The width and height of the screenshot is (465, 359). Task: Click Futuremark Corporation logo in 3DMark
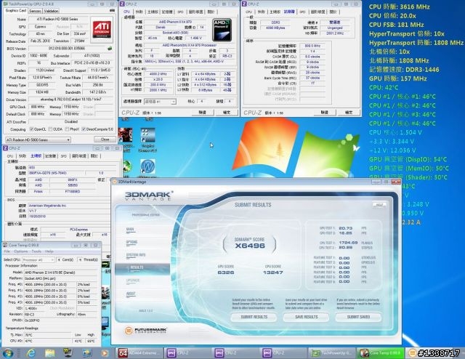[145, 330]
